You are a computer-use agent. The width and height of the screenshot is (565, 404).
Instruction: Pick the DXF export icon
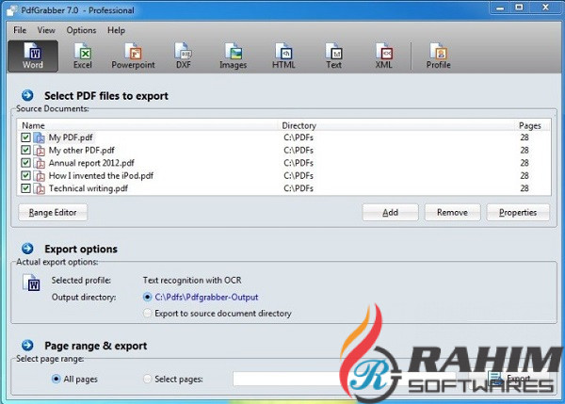coord(184,56)
